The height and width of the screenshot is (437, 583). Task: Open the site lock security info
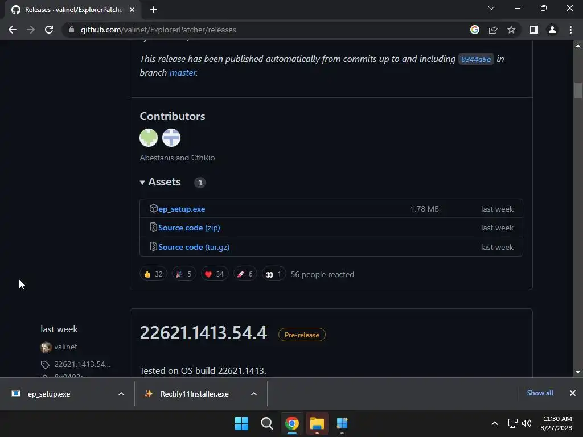tap(72, 30)
